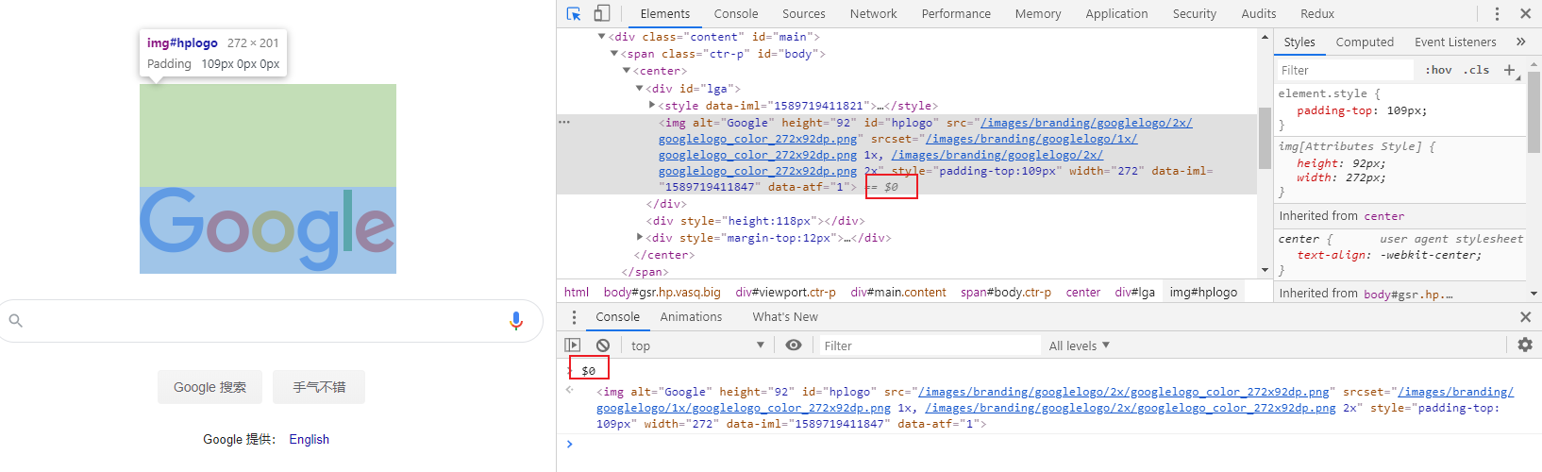Screen dimensions: 1542x472
Task: Collapse the div id="lga" node
Action: 640,89
